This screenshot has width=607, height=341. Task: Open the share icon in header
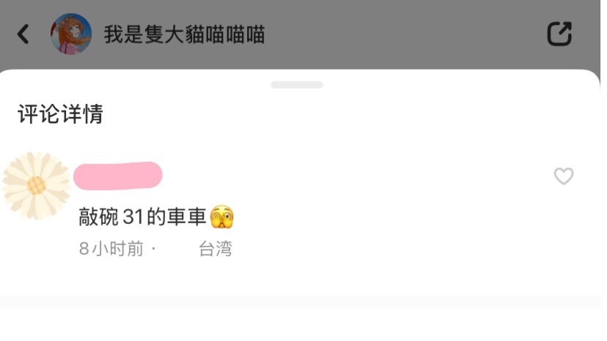(x=559, y=34)
